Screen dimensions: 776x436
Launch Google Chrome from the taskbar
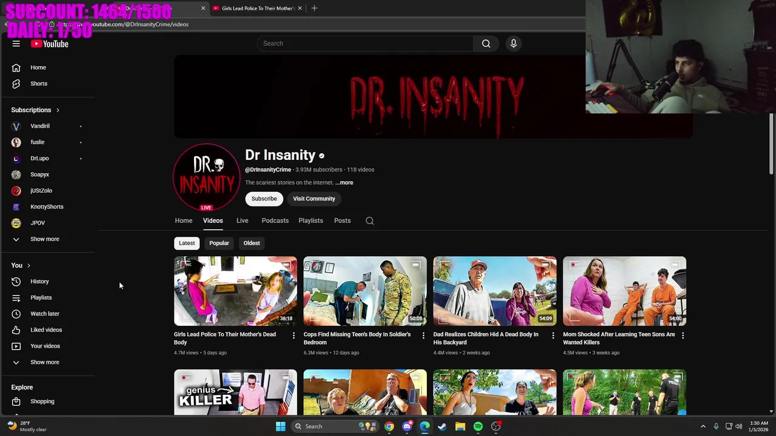click(x=389, y=426)
